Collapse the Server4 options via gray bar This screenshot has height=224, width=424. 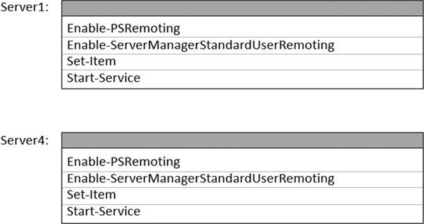point(242,140)
